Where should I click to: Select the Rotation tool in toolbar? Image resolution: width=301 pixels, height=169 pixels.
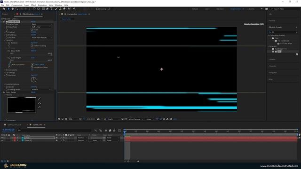34,9
